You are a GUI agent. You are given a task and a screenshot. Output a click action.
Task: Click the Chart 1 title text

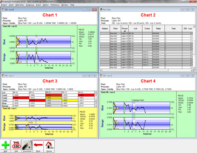[x=50, y=15]
